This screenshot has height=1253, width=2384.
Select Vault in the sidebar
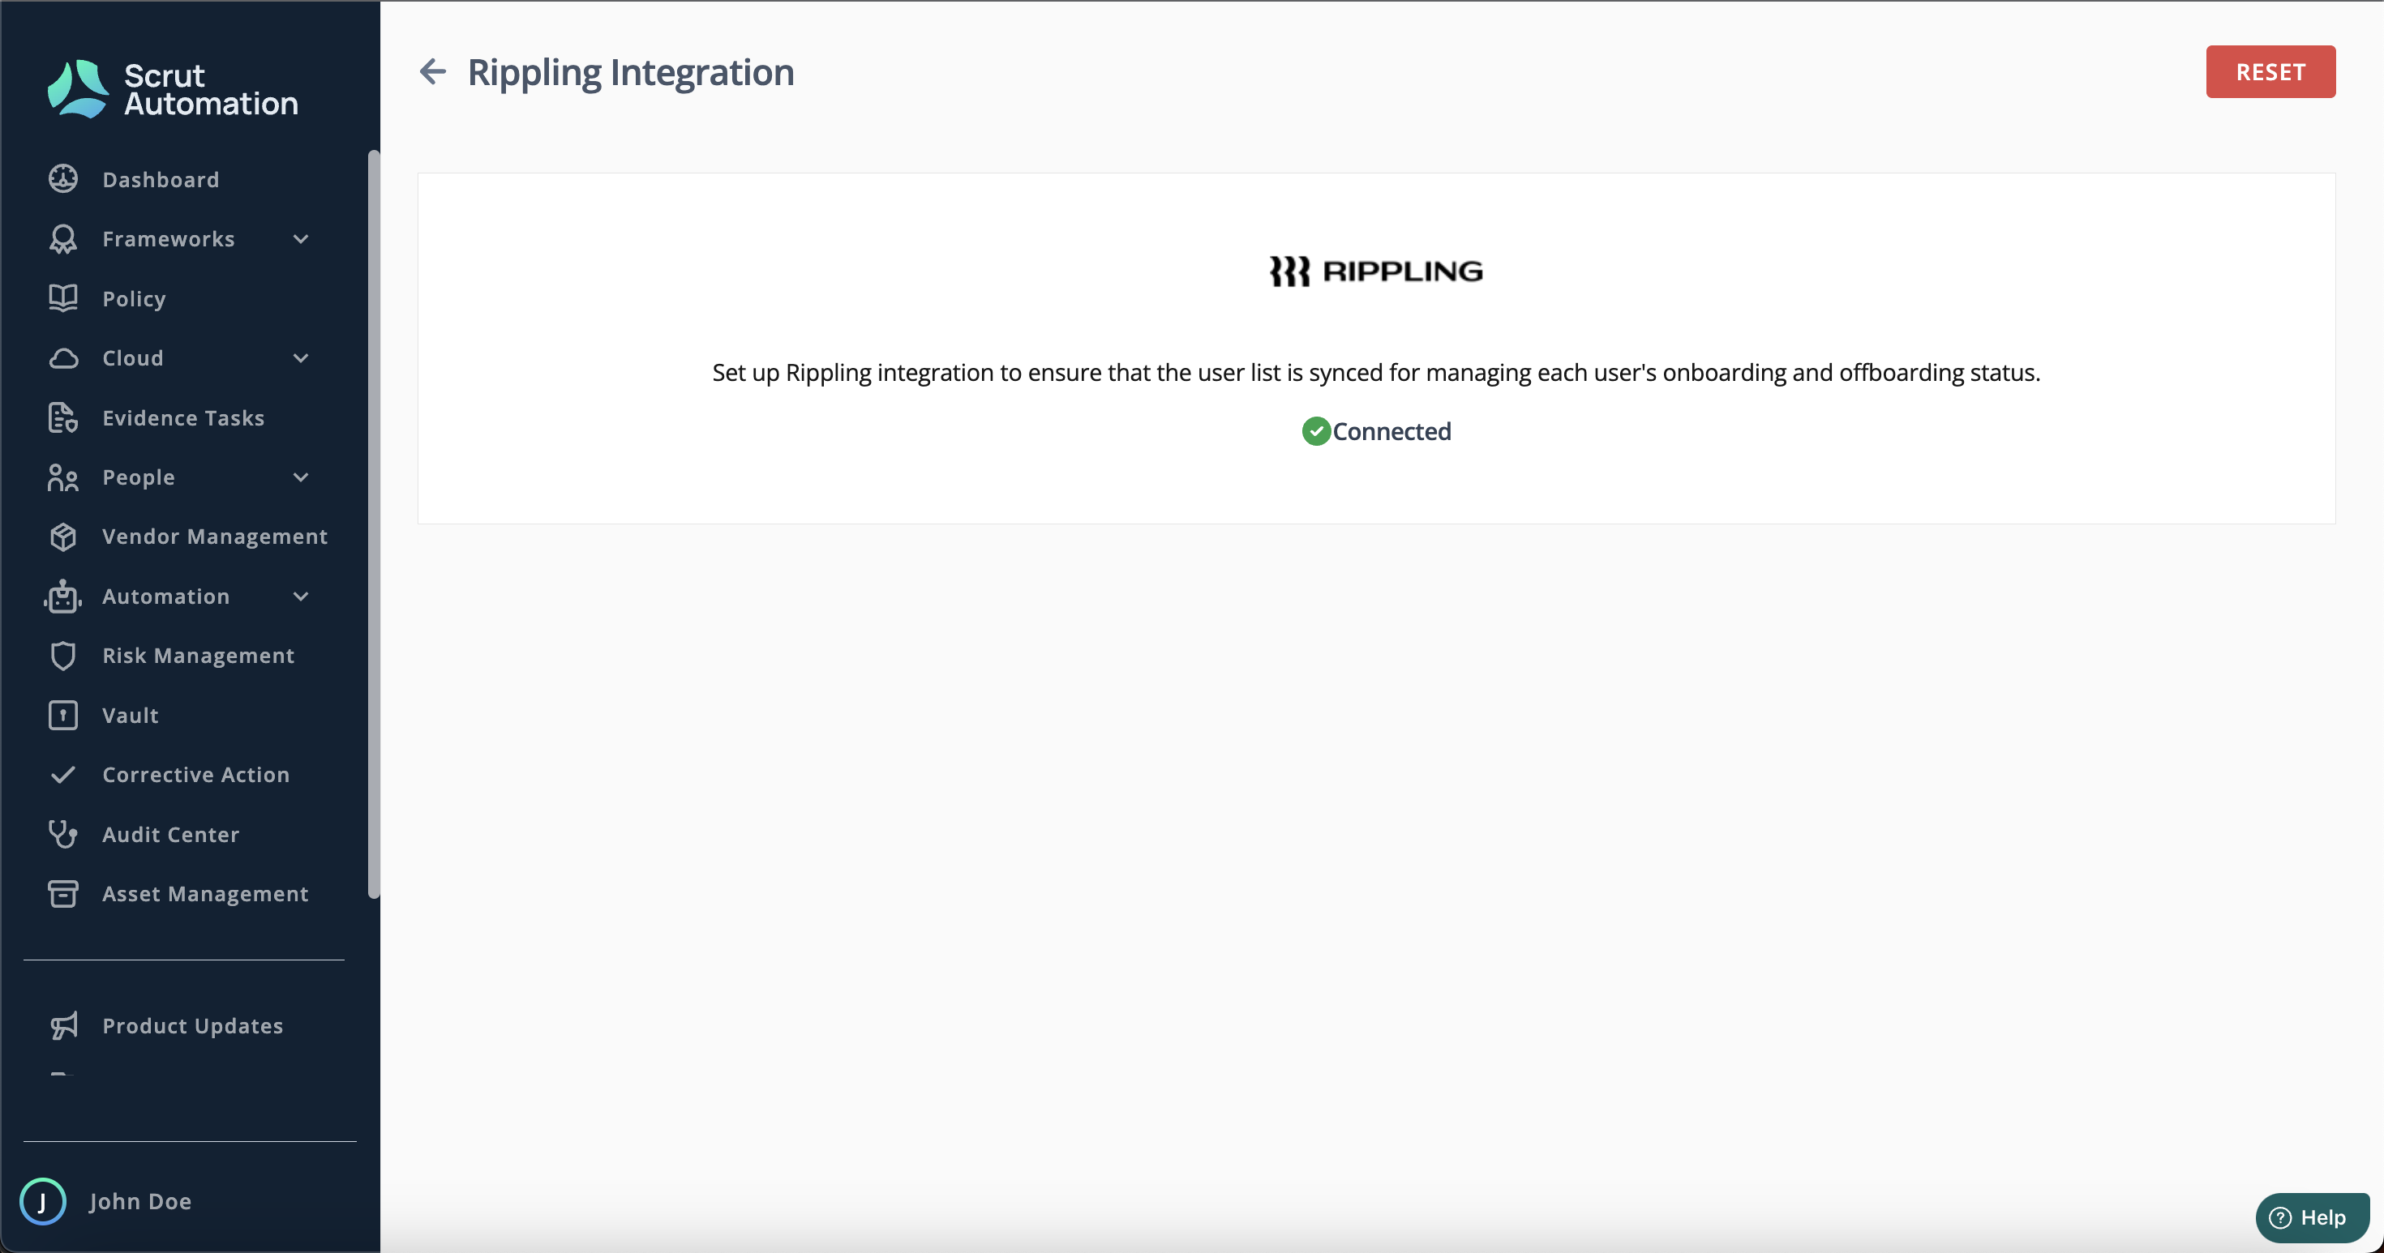pyautogui.click(x=131, y=716)
